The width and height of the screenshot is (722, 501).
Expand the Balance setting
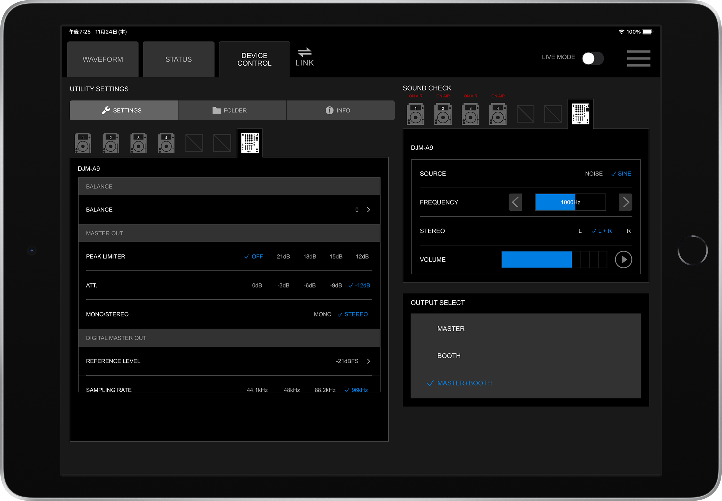pos(368,209)
